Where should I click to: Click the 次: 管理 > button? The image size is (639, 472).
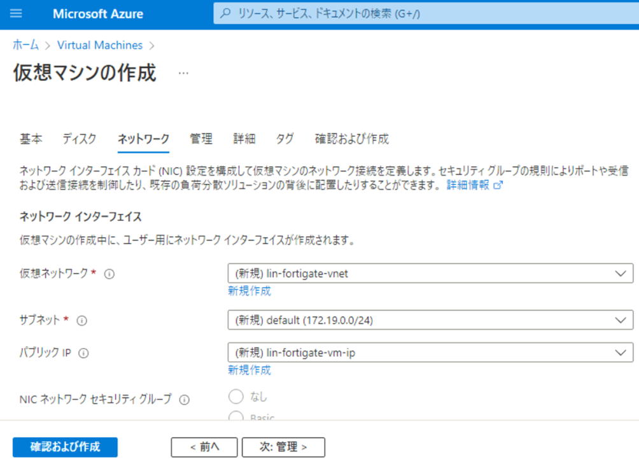283,447
